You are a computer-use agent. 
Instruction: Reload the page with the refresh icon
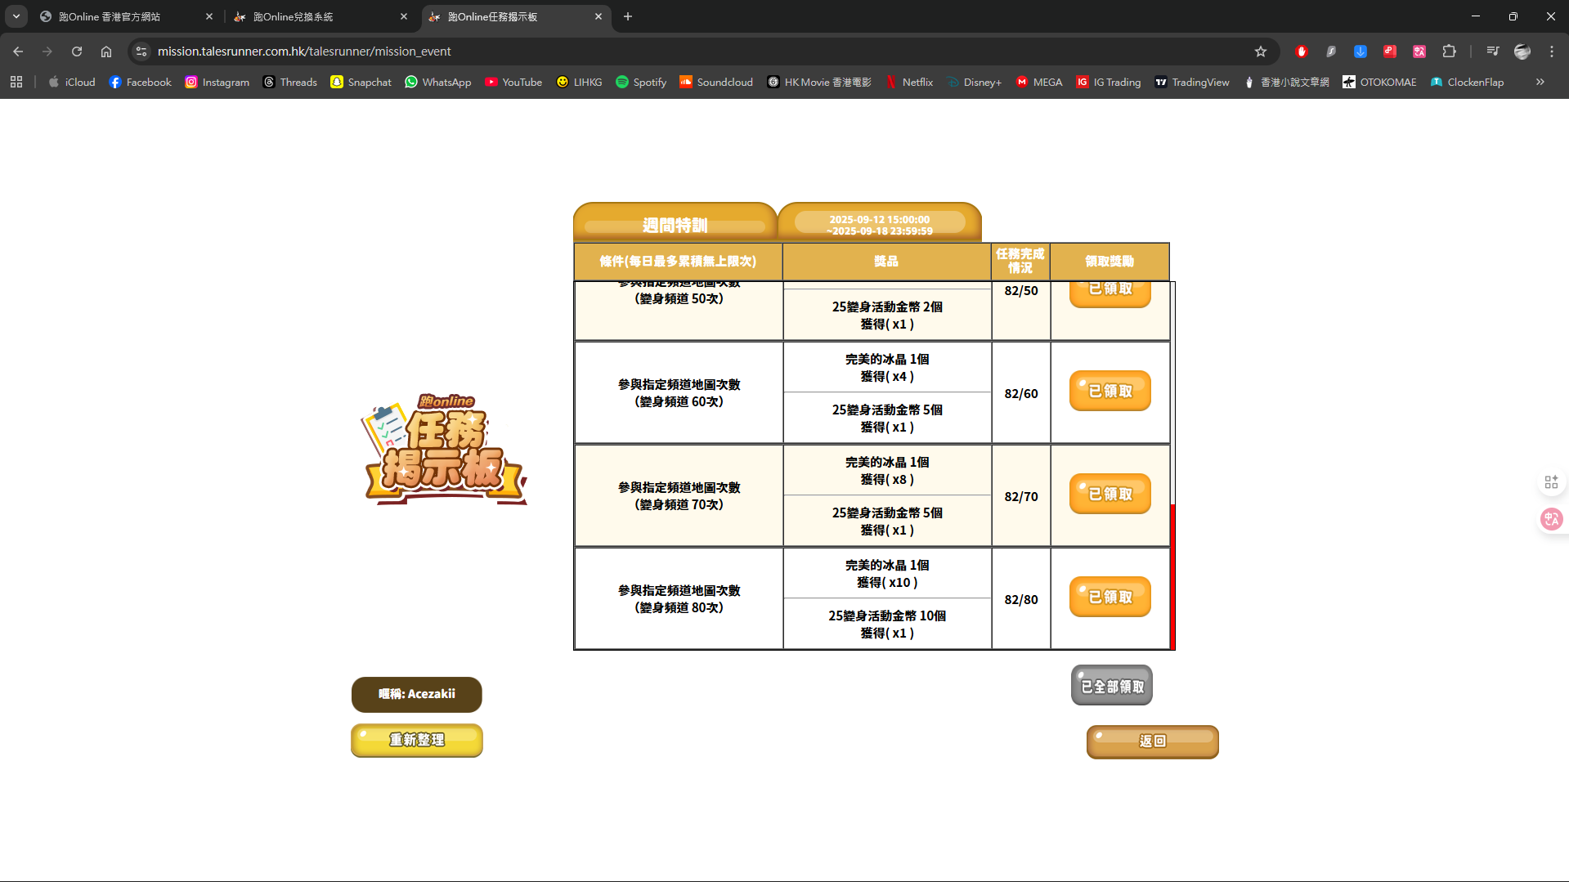[77, 51]
